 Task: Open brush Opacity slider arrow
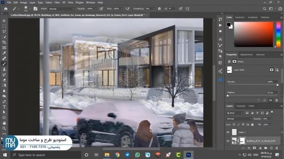(x=95, y=9)
